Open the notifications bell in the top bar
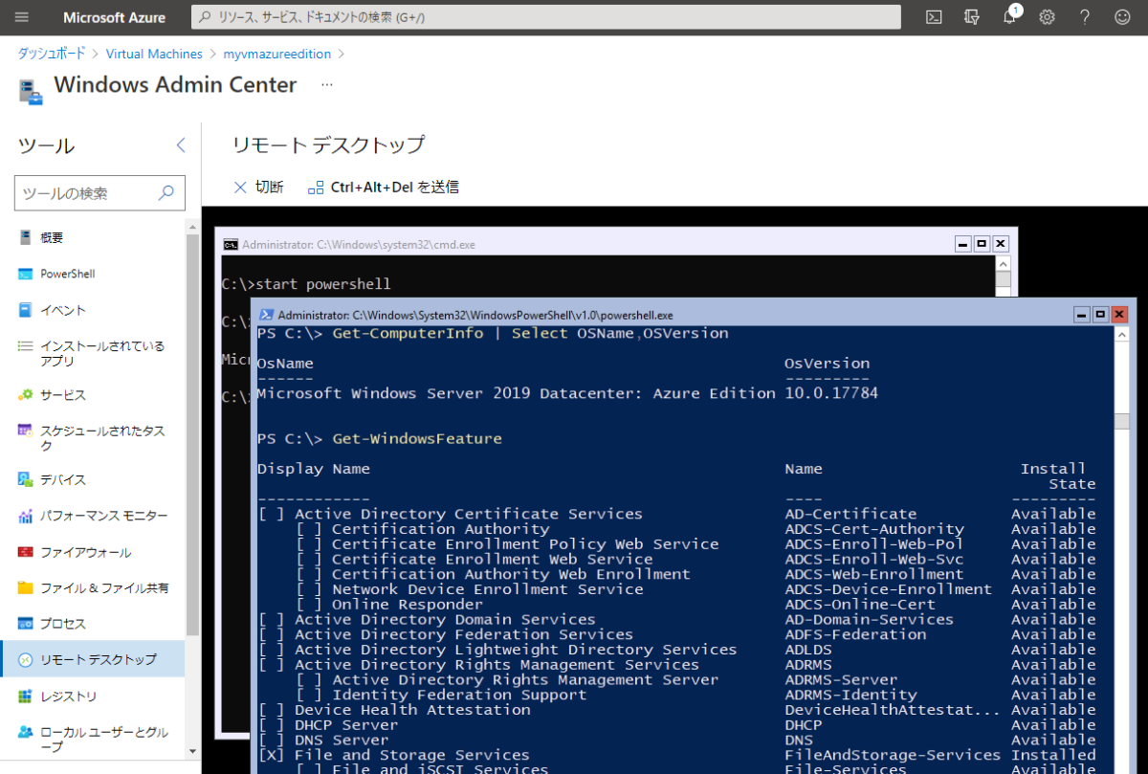Screen dimensions: 1148x774 click(x=1007, y=16)
